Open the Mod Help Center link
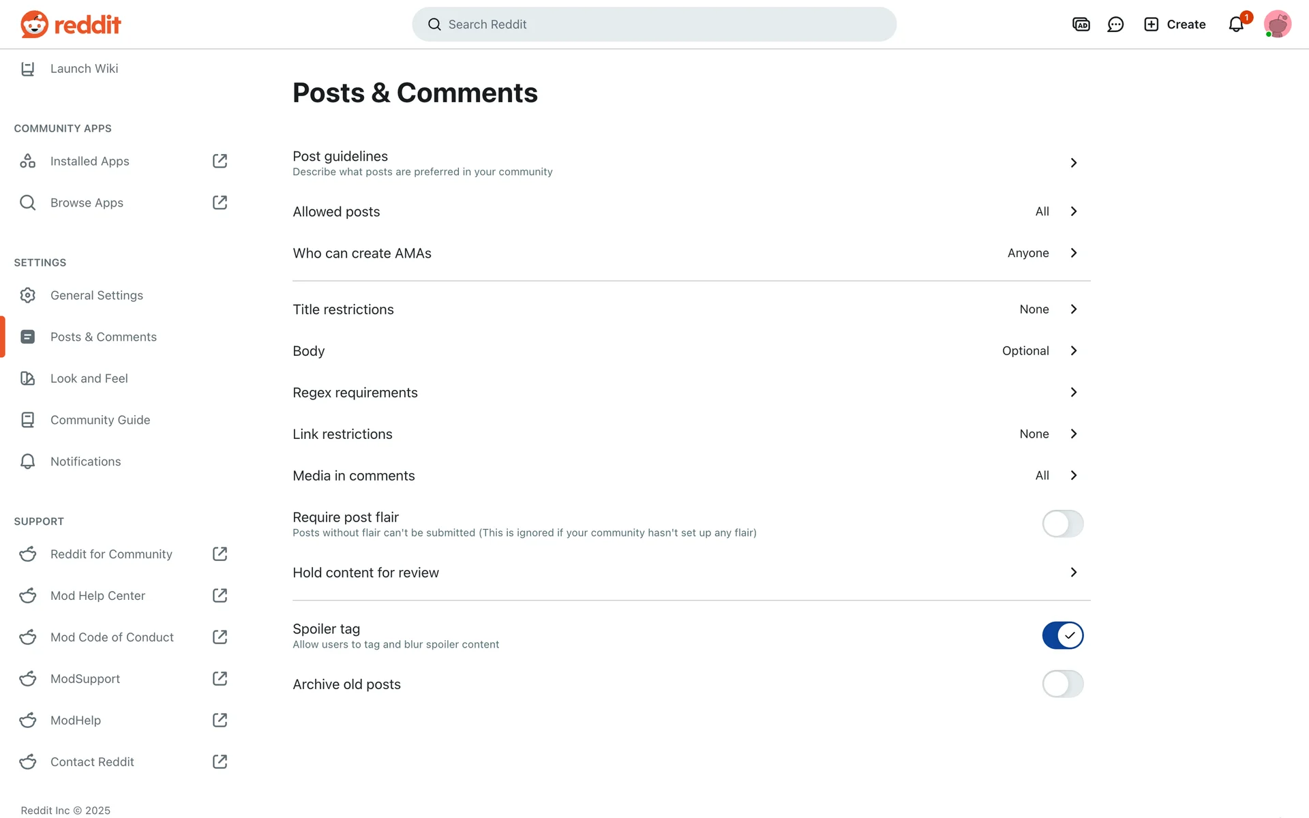1309x818 pixels. point(97,596)
